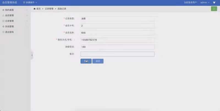Expand the 会员管理 chevron
This screenshot has width=220, height=111.
pyautogui.click(x=27, y=15)
